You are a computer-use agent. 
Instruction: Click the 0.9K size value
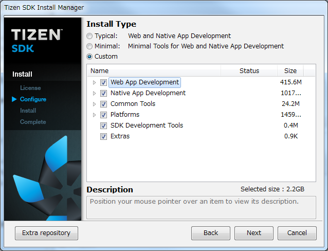coord(291,136)
